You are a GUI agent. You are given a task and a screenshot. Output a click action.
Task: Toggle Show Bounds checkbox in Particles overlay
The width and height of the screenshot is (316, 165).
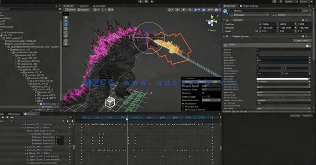pos(183,107)
